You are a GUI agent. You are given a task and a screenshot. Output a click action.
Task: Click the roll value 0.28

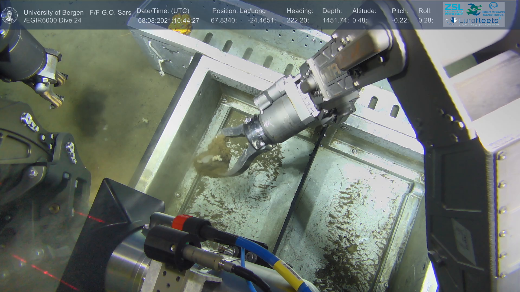coord(425,21)
